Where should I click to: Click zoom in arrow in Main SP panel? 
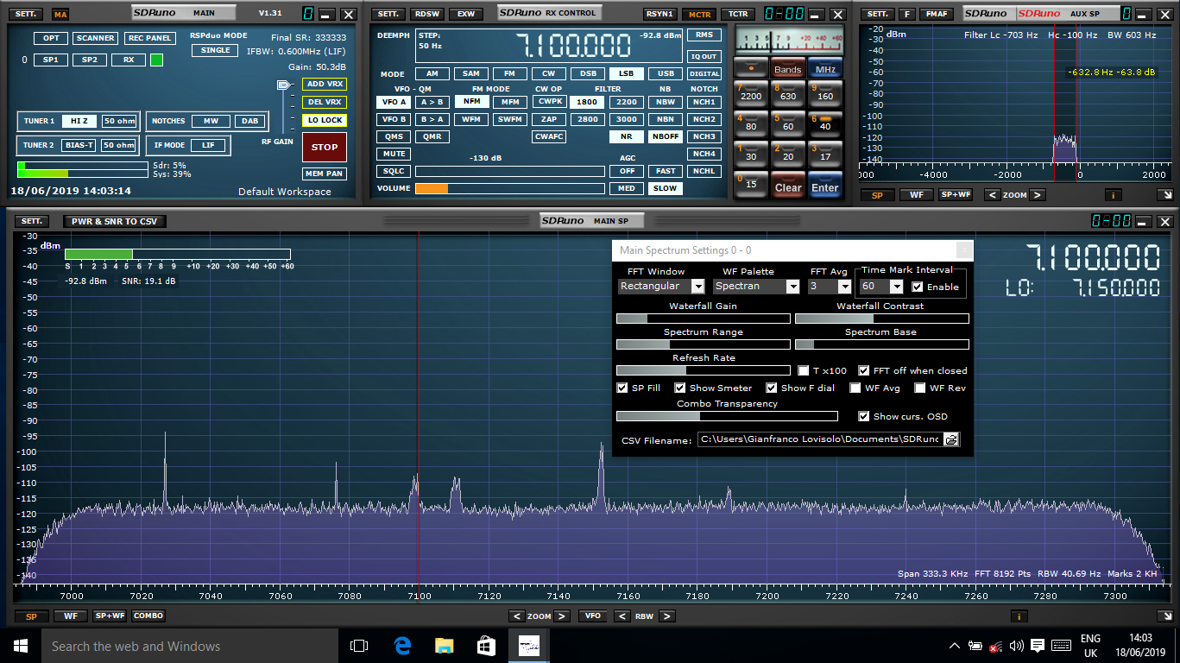tap(561, 616)
